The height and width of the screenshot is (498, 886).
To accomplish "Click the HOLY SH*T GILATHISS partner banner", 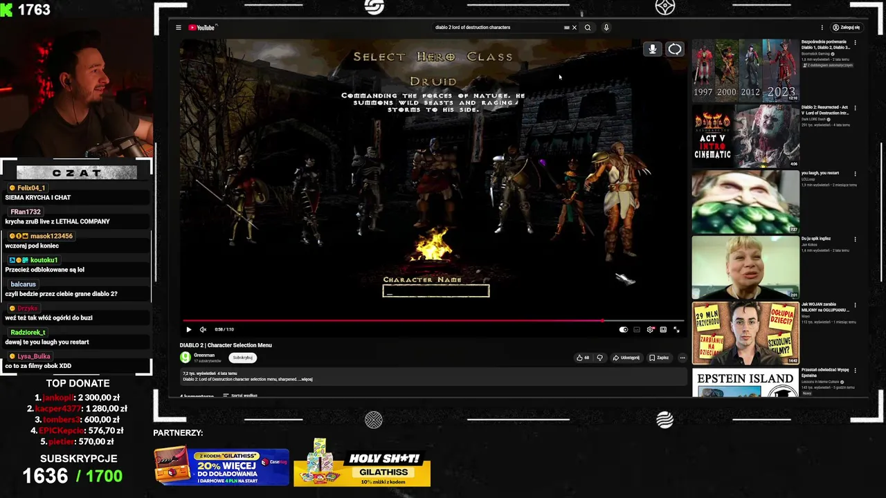I will click(362, 463).
